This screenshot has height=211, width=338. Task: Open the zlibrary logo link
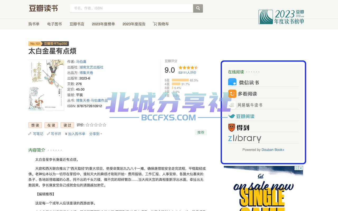coord(245,138)
